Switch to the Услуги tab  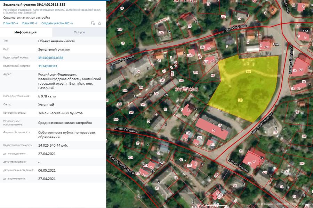tap(79, 32)
